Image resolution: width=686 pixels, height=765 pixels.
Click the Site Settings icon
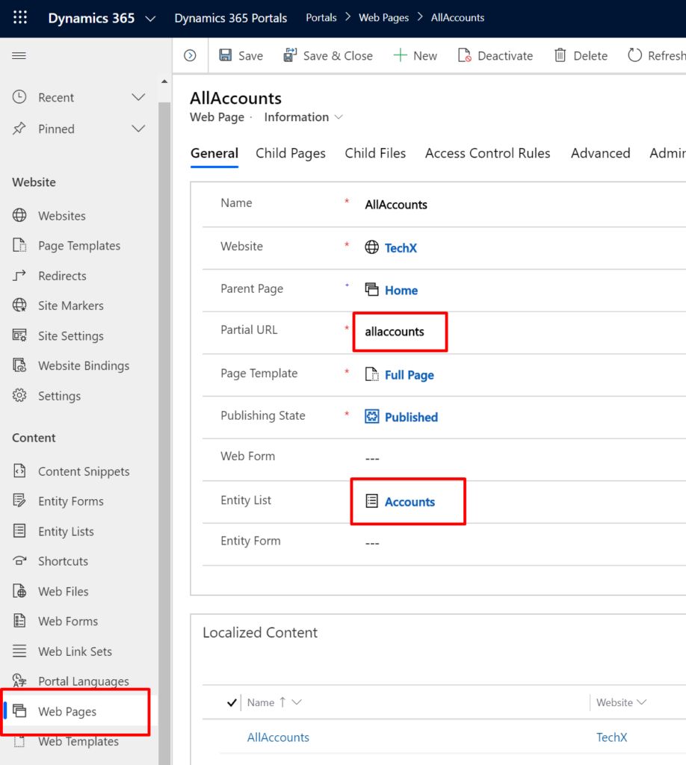[x=19, y=335]
